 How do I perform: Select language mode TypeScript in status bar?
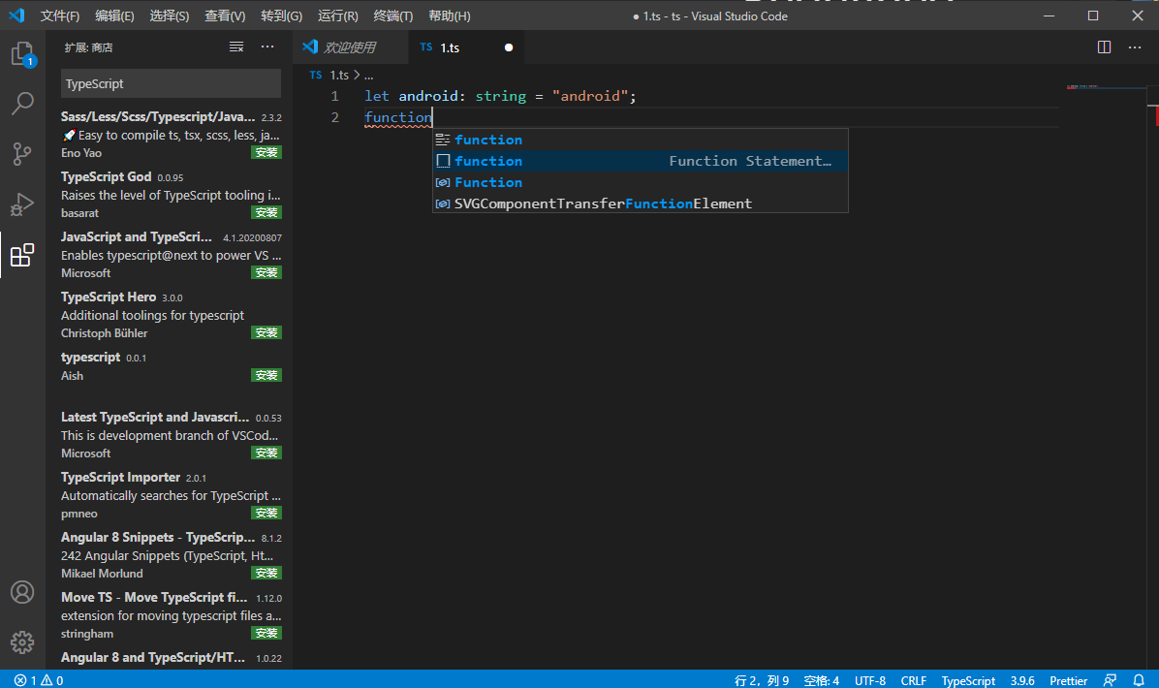coord(968,680)
